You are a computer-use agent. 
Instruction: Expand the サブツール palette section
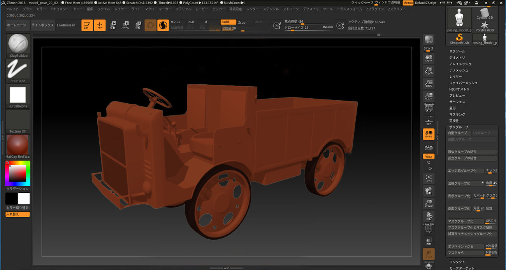tap(457, 51)
